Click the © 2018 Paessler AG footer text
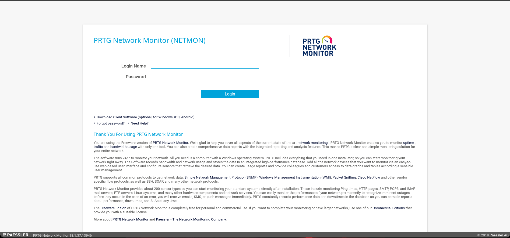The image size is (510, 238). 493,235
